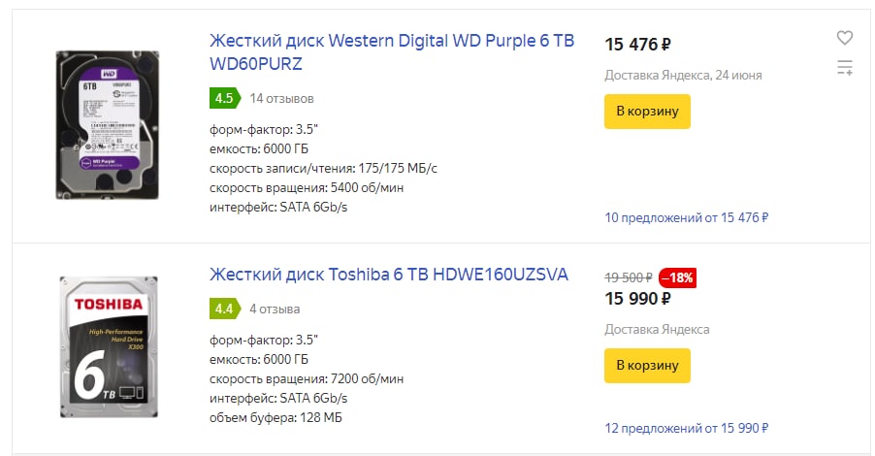The height and width of the screenshot is (456, 875).
Task: Read the 4 отзыва reviews
Action: click(x=275, y=309)
